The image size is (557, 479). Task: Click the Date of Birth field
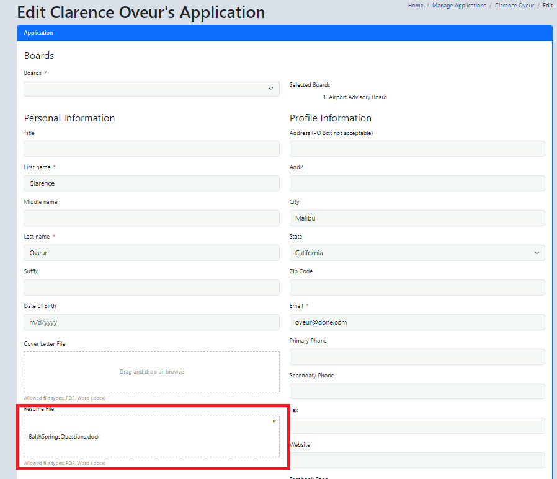tap(152, 322)
